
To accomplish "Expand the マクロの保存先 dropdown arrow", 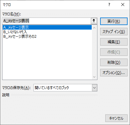I will tap(94, 88).
